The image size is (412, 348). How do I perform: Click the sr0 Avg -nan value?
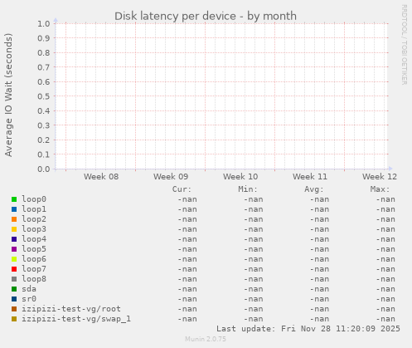320,299
